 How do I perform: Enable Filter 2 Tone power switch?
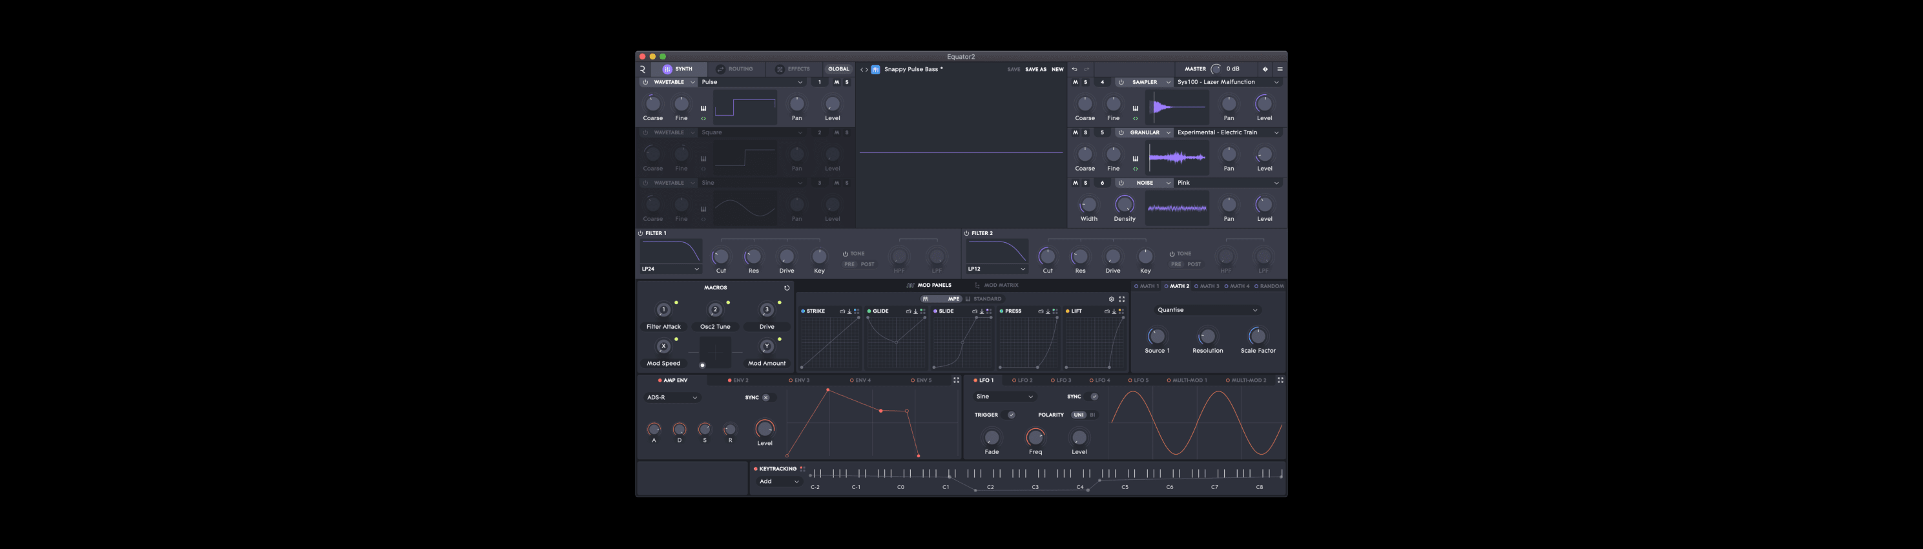tap(1171, 254)
